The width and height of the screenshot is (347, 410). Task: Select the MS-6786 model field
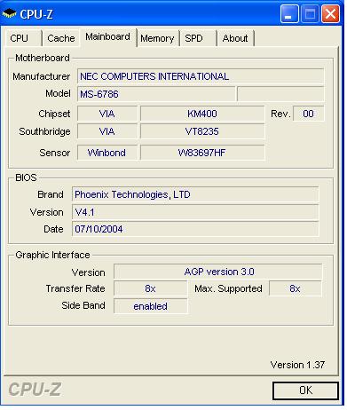(x=156, y=94)
